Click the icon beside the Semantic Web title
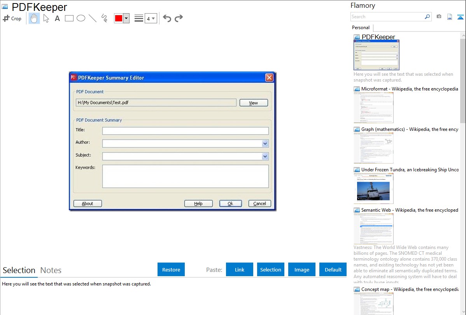 pos(357,210)
